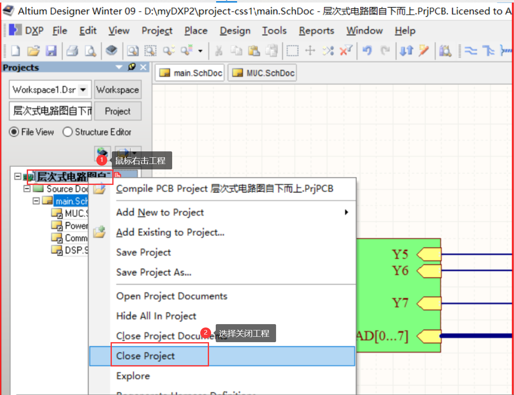Collapse the Source Documents folder
514x395 pixels.
[27, 189]
